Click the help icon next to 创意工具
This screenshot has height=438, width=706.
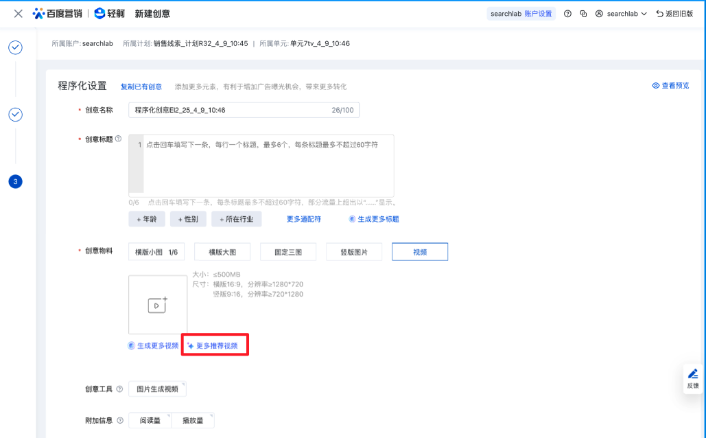coord(120,389)
